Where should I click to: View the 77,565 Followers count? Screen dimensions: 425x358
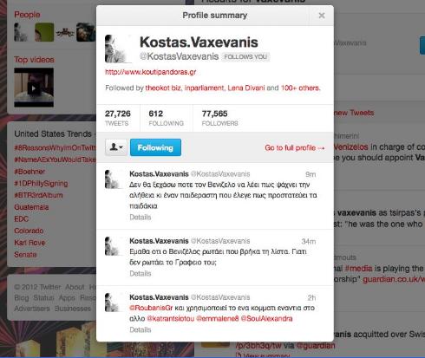point(219,118)
